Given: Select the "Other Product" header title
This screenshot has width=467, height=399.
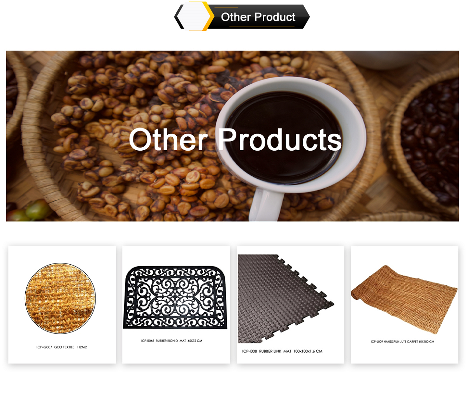Looking at the screenshot, I should coord(258,17).
